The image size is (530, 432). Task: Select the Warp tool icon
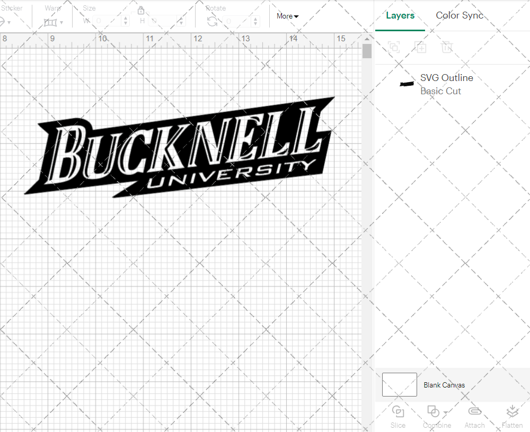51,22
